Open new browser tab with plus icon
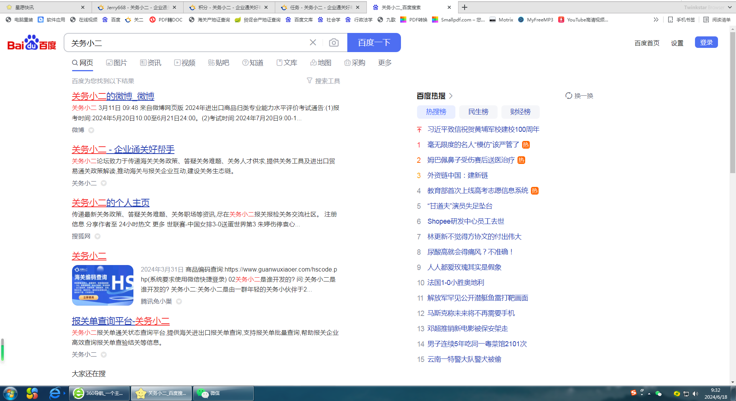The width and height of the screenshot is (736, 401). coord(465,7)
